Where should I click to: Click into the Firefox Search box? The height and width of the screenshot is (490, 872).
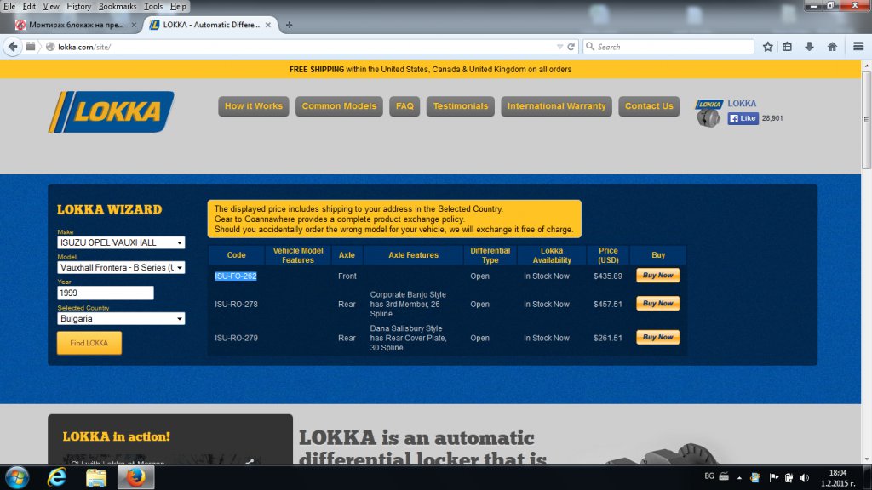tap(669, 47)
